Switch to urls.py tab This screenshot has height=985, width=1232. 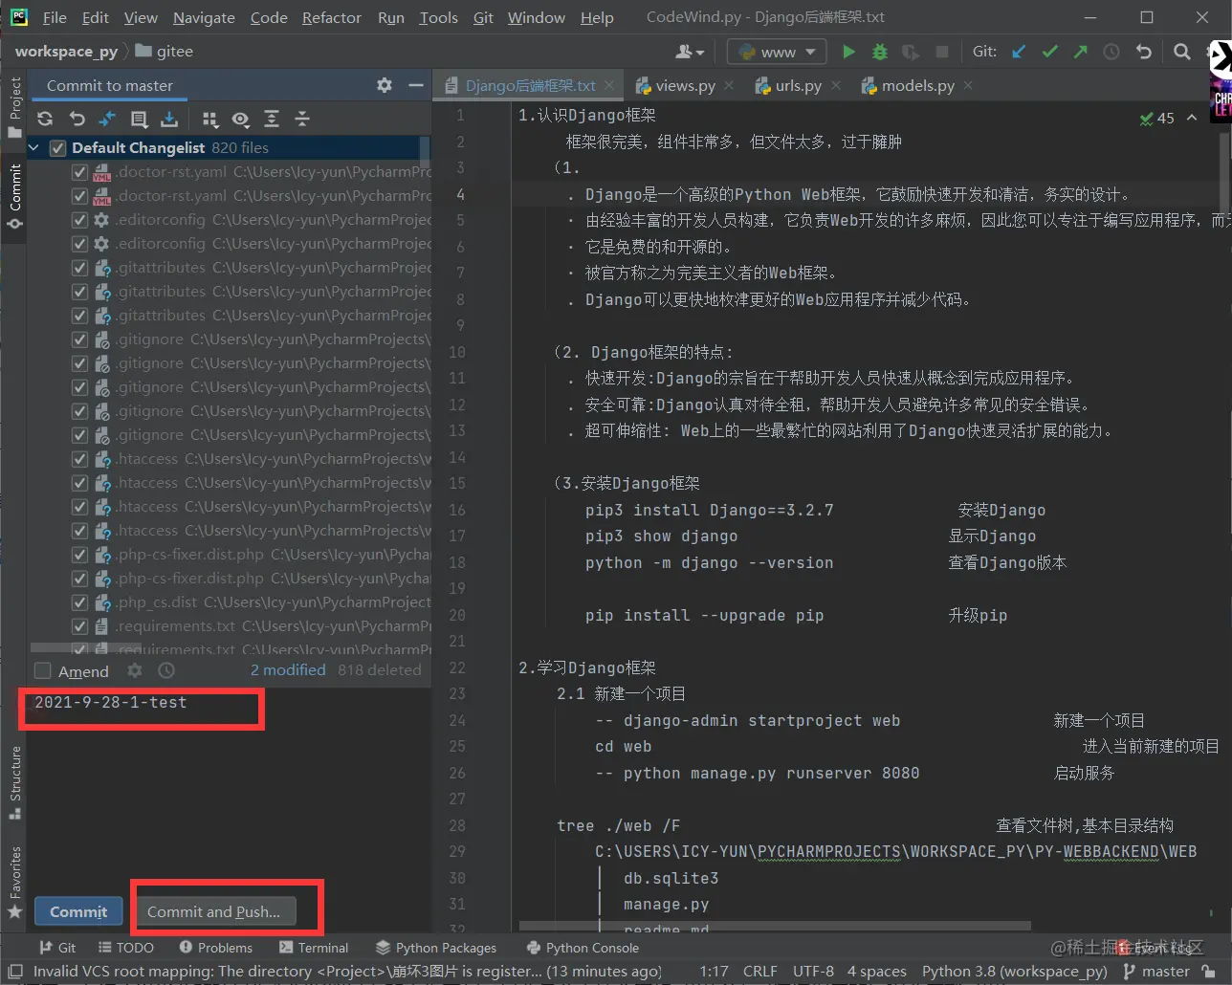pos(798,85)
